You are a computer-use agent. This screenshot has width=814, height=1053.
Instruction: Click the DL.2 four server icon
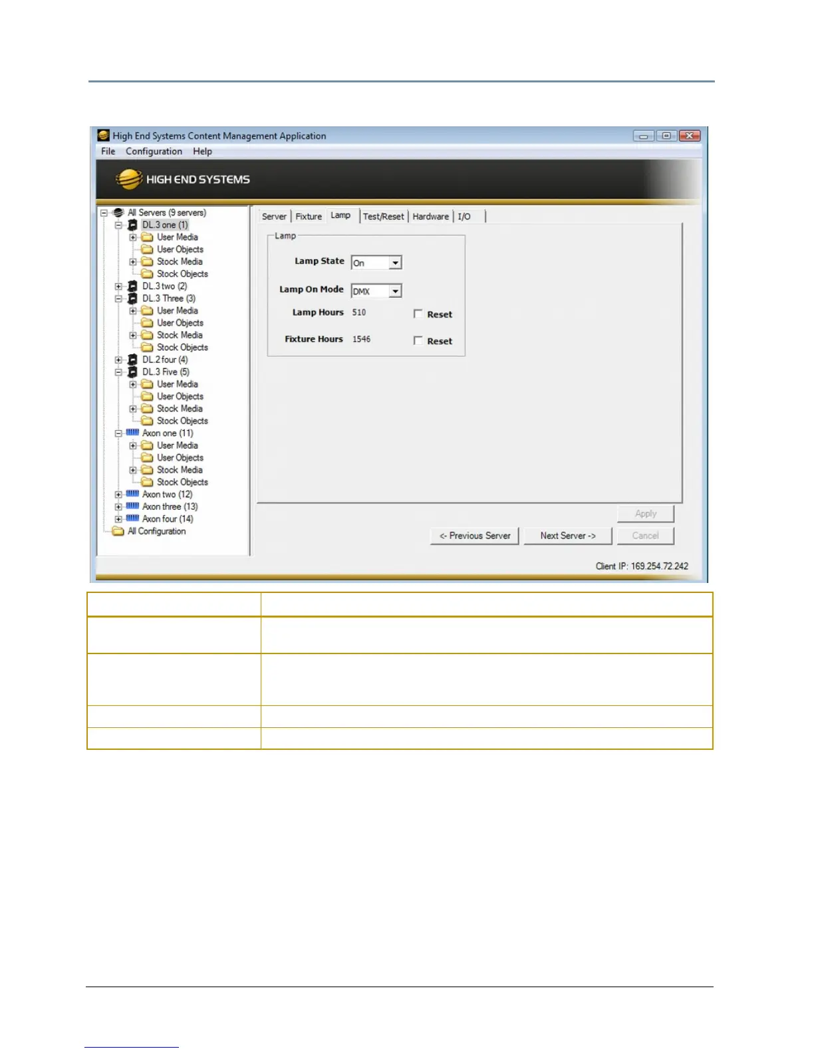132,360
